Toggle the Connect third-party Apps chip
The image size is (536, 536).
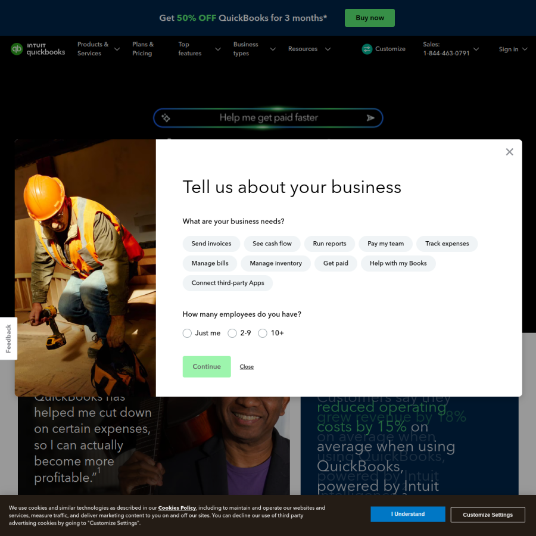coord(228,283)
